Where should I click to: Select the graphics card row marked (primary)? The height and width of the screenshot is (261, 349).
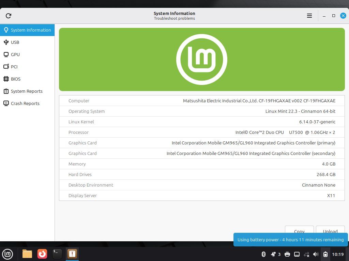(x=202, y=143)
